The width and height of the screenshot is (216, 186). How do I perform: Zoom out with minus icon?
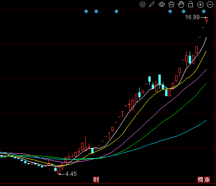(x=210, y=4)
